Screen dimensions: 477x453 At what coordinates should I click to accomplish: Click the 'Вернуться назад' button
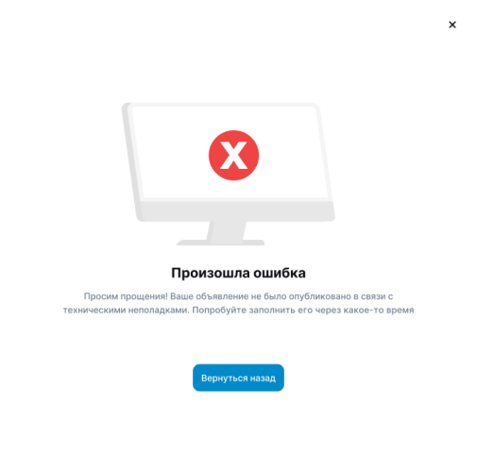pos(238,377)
